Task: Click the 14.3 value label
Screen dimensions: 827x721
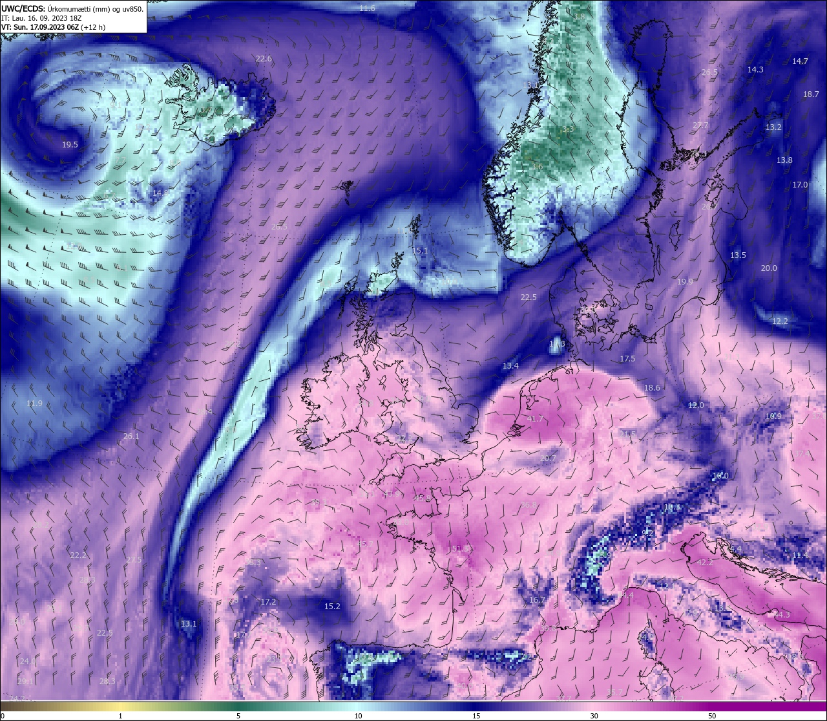Action: 755,70
